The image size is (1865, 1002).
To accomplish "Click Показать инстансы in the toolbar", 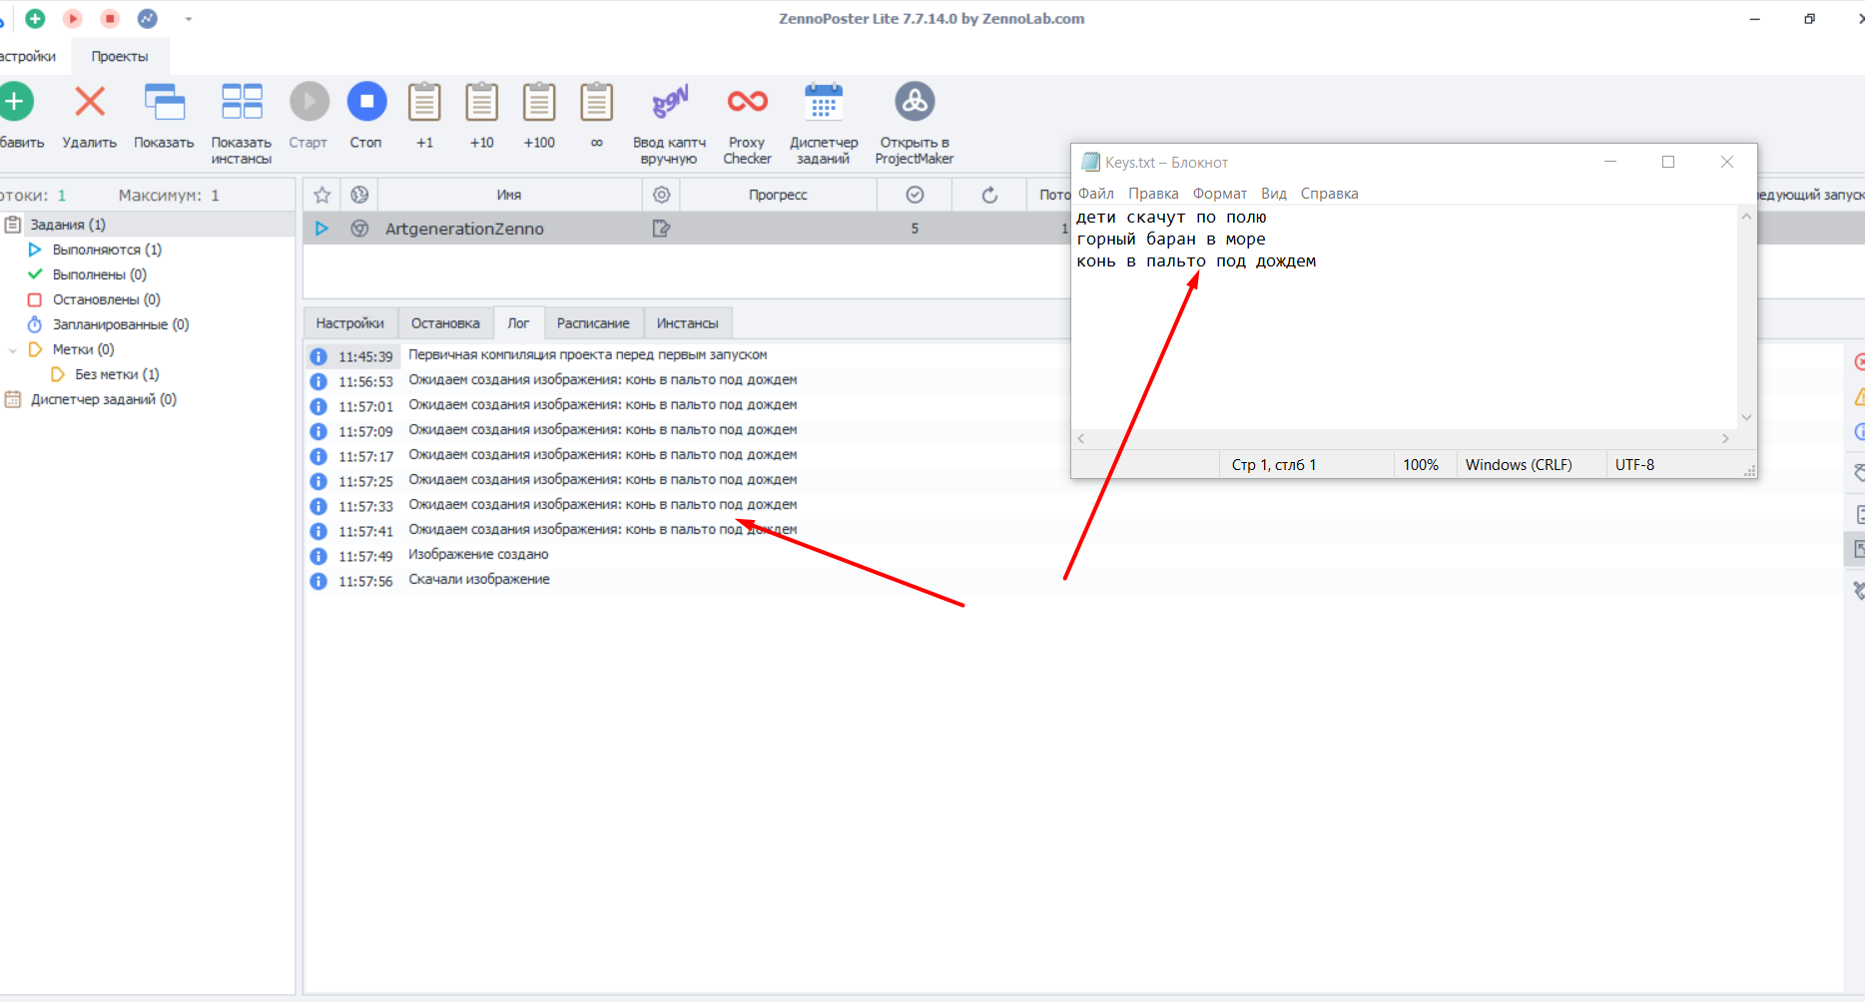I will [242, 124].
